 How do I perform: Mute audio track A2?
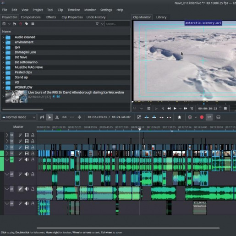click(x=27, y=174)
